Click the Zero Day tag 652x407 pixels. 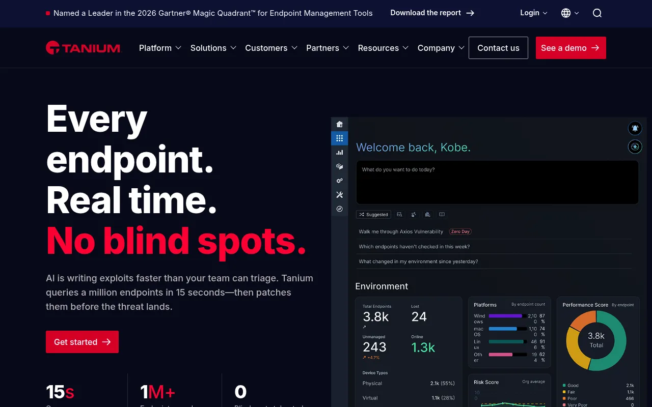point(460,231)
